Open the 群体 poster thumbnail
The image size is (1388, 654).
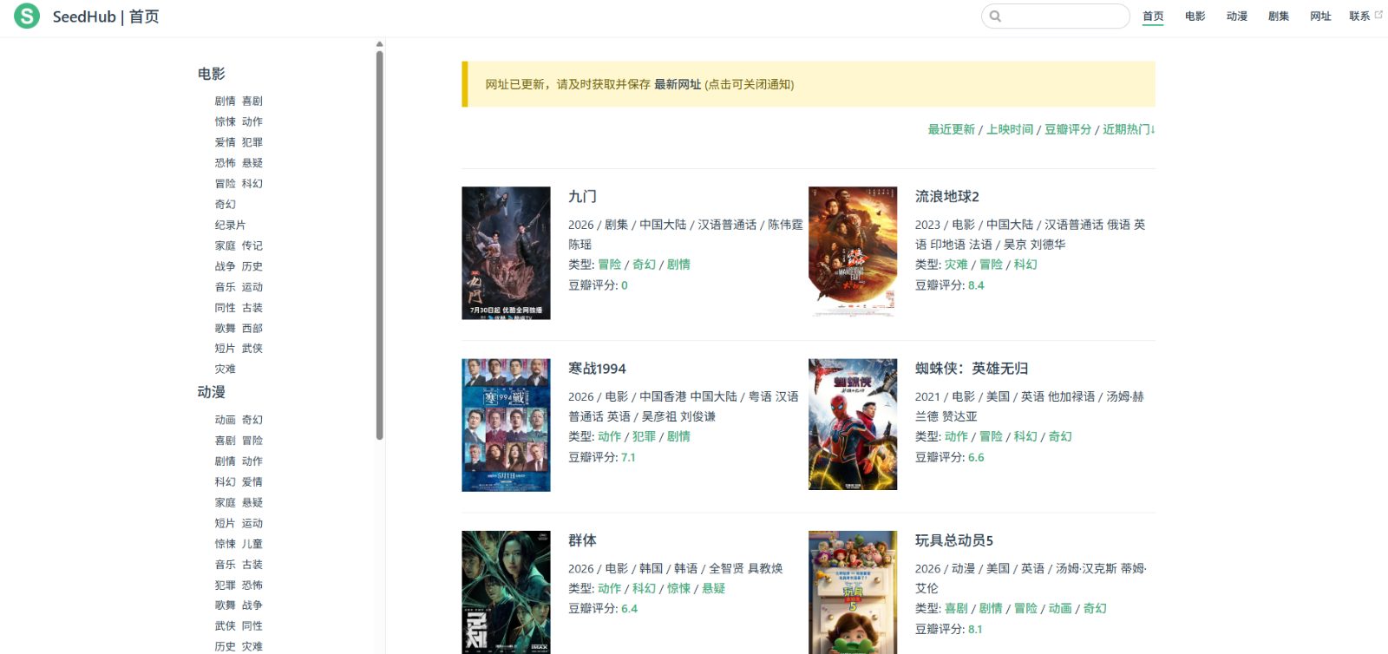tap(506, 592)
